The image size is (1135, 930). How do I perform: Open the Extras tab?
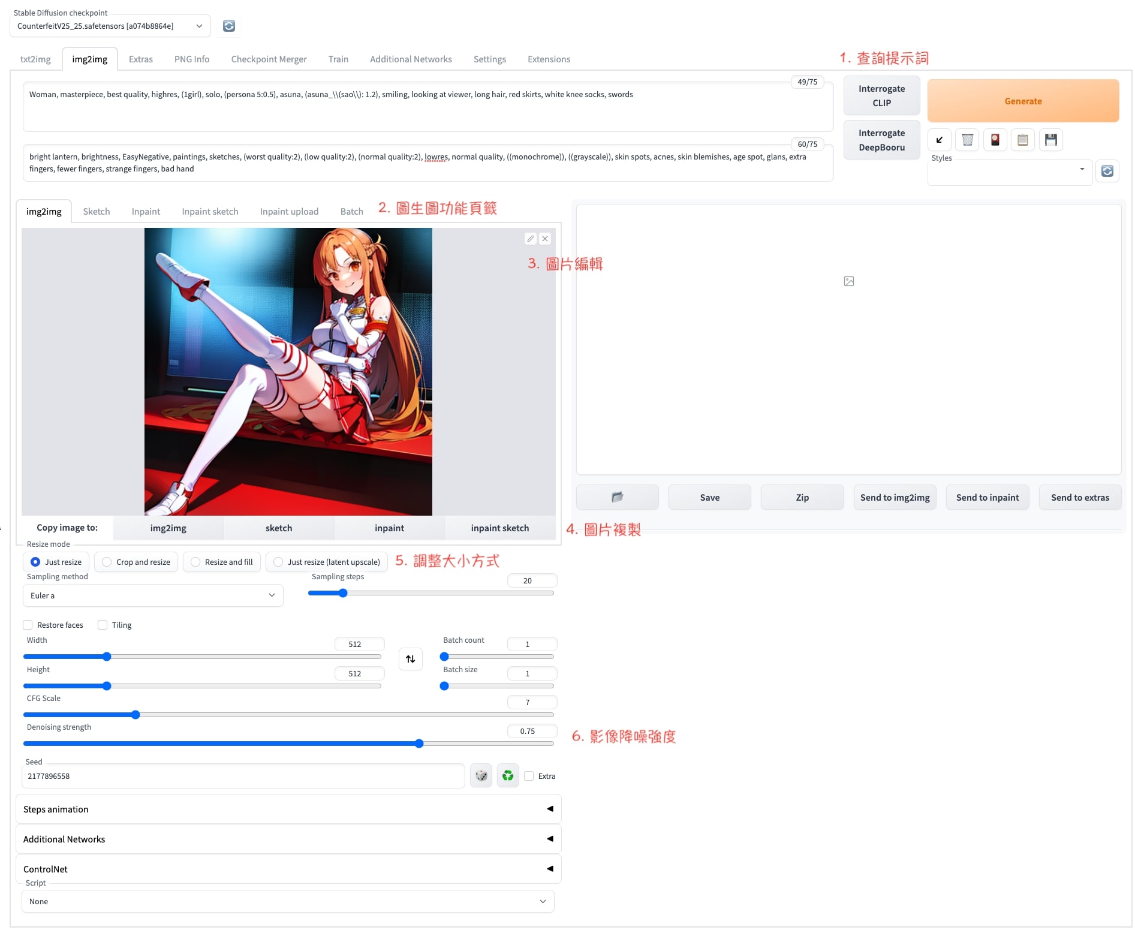[141, 59]
